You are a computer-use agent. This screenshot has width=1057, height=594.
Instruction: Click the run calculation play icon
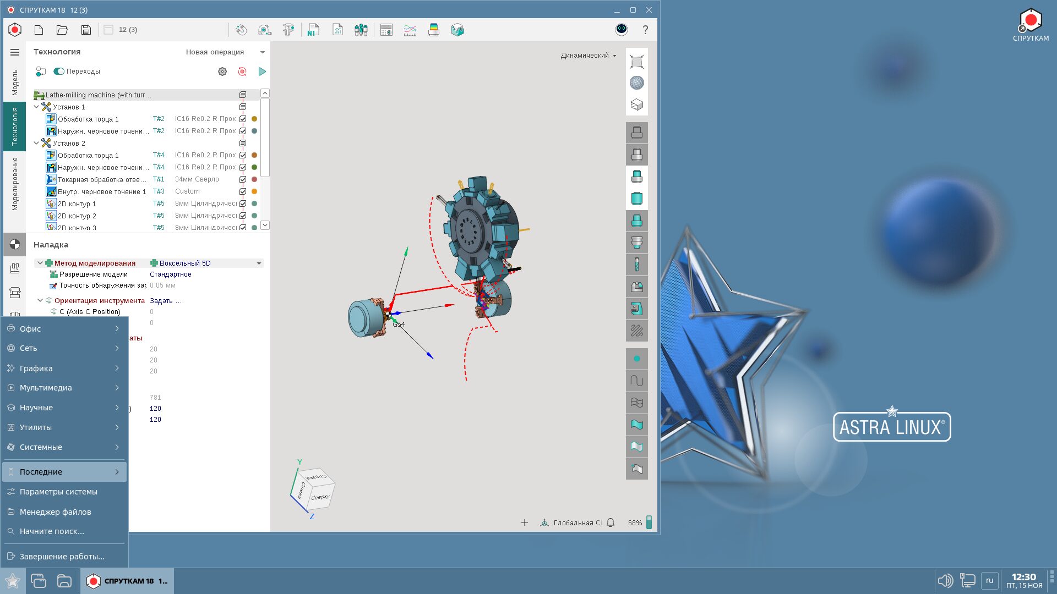[x=262, y=71]
